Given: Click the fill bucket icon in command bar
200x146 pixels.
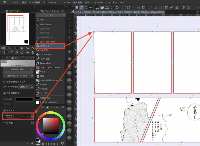Looking at the screenshot, I should (x=139, y=8).
